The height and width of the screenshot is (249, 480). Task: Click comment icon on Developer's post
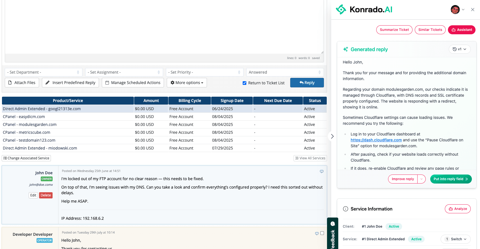click(317, 234)
